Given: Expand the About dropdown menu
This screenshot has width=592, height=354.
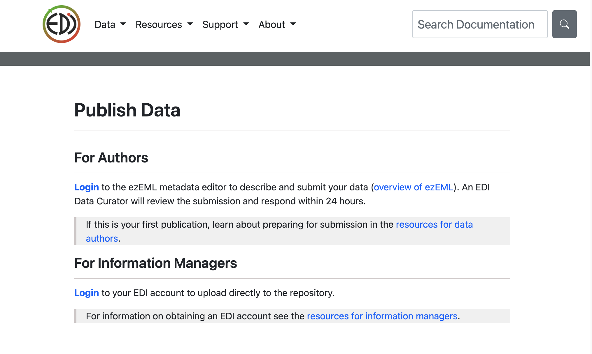Looking at the screenshot, I should [277, 24].
